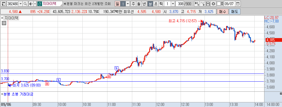This screenshot has height=107, width=282.
Task: Open stock code 382480 dropdown arrow
Action: (x=21, y=3)
